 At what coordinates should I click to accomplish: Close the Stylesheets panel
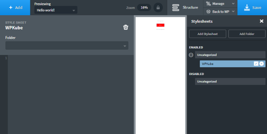click(261, 21)
